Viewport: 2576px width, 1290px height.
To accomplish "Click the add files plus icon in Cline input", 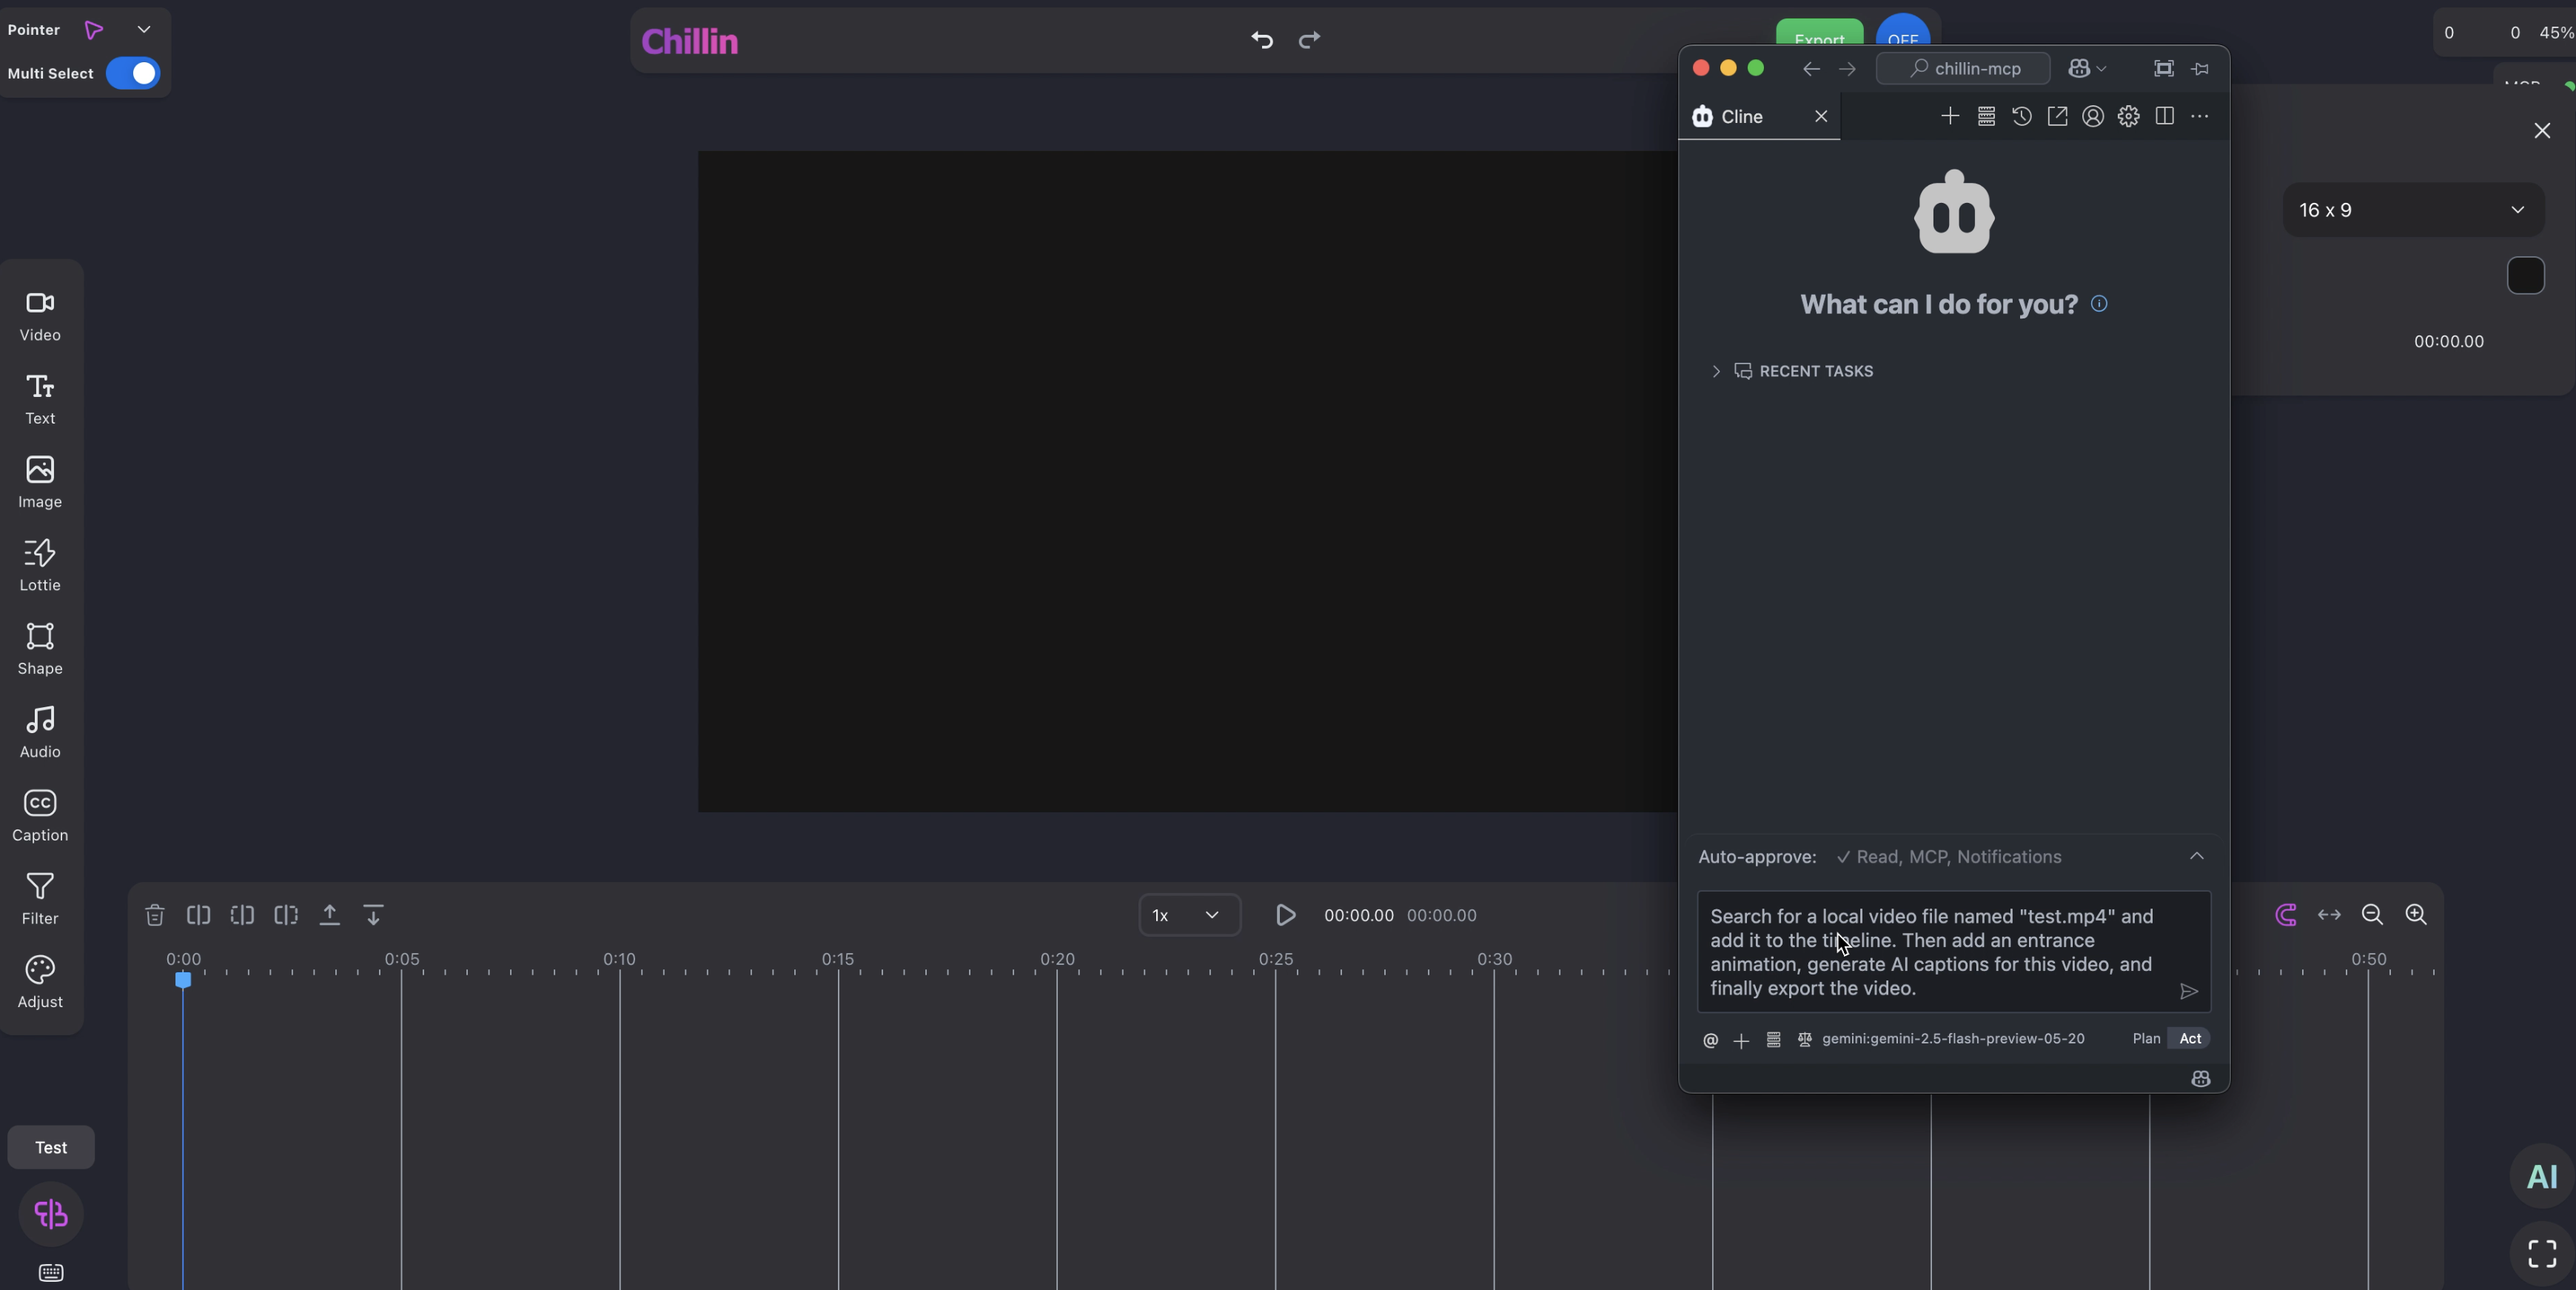I will (1741, 1040).
